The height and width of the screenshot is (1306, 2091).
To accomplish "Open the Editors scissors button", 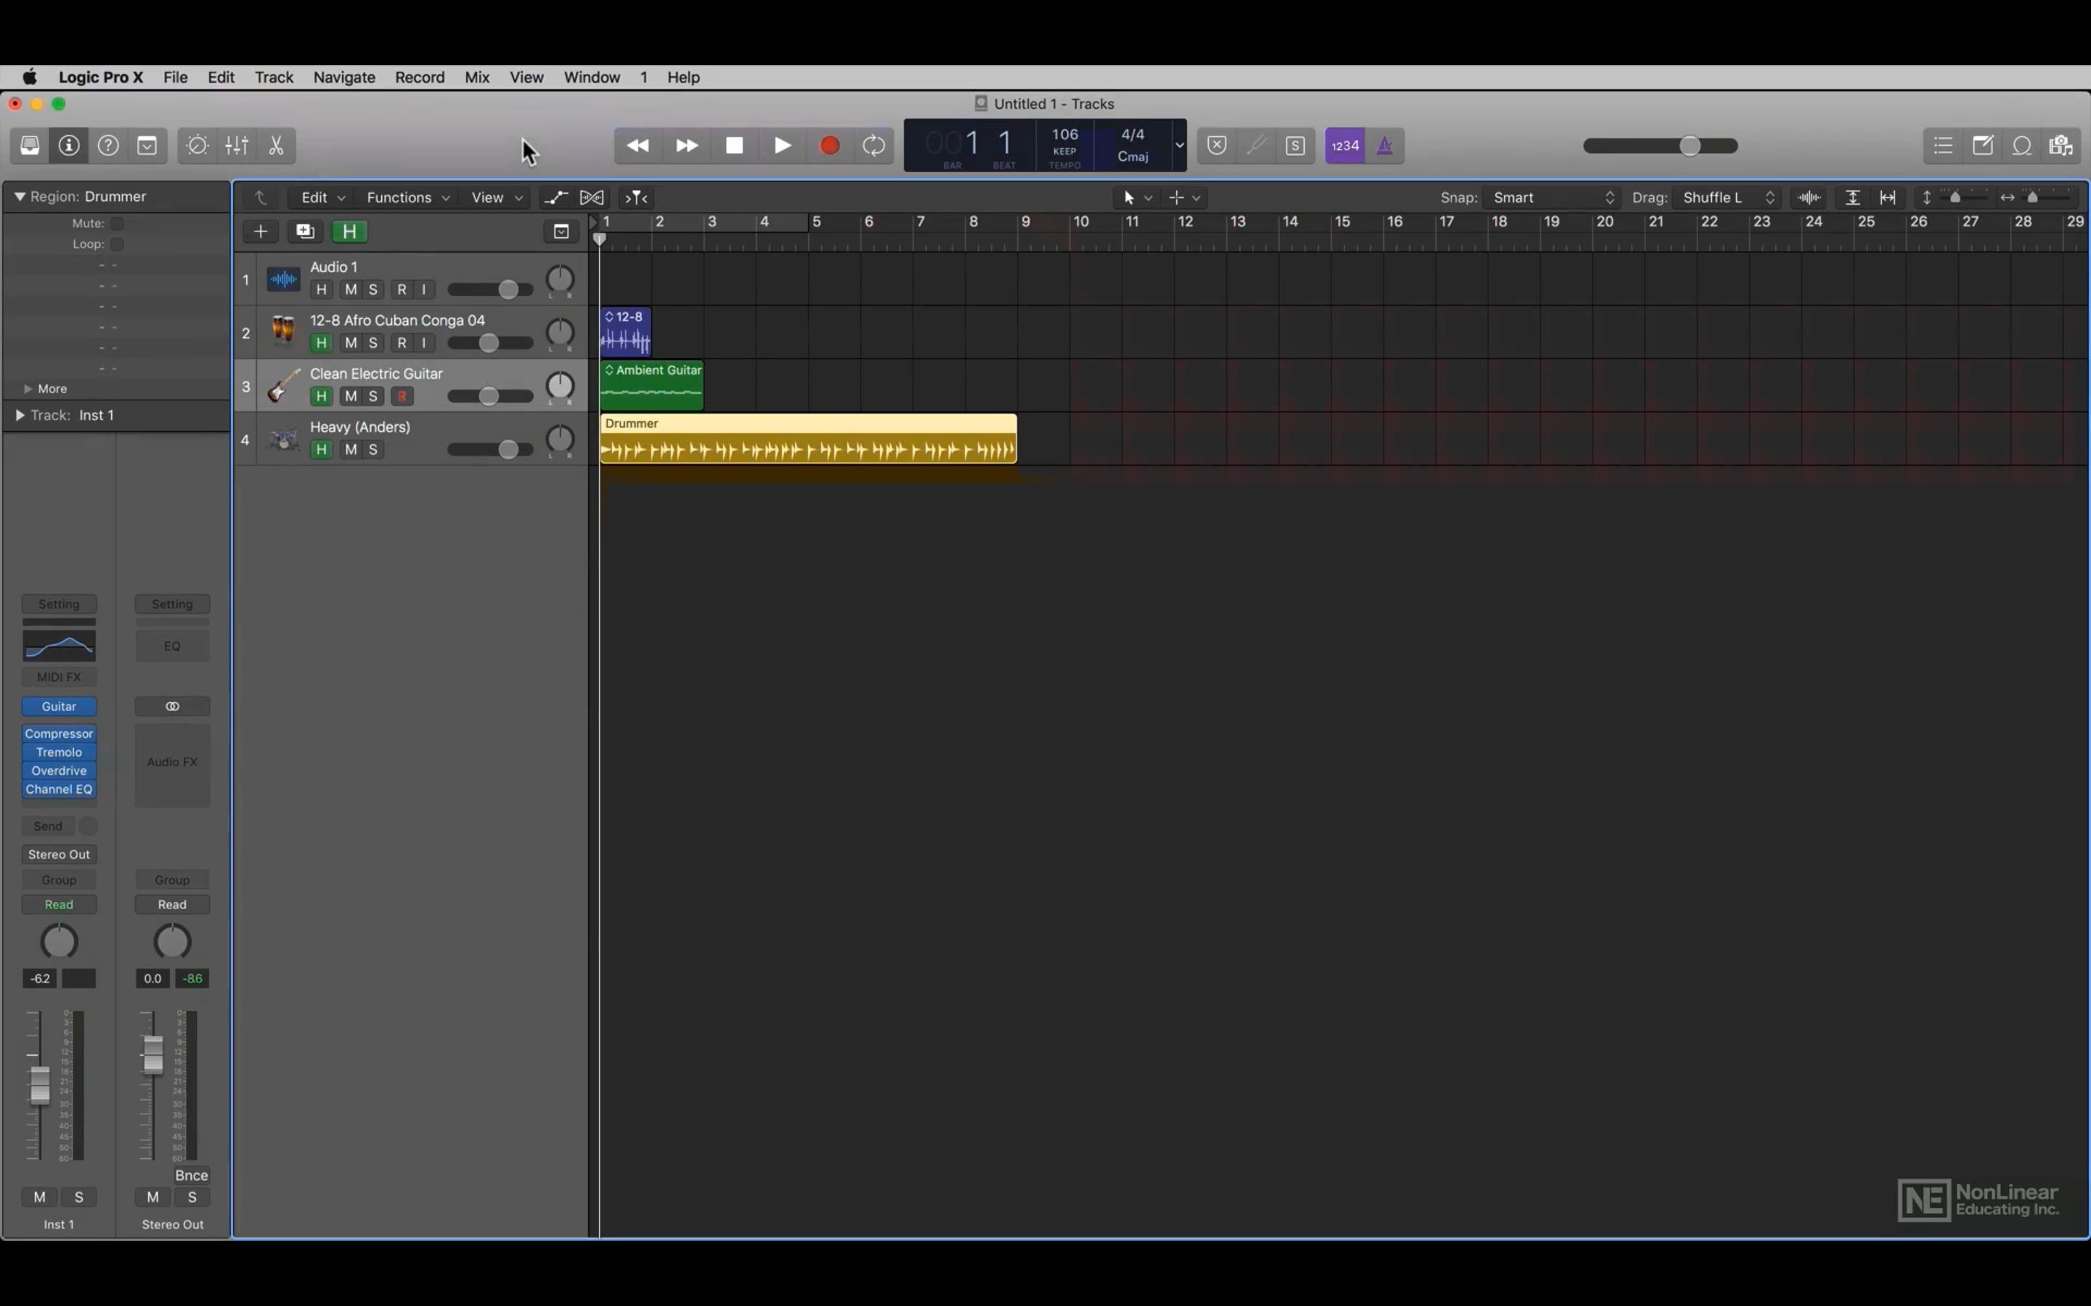I will pyautogui.click(x=277, y=146).
